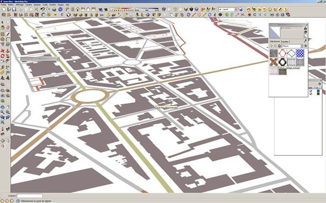Toggle first layer visibility checkbox
This screenshot has width=326, height=203.
tap(310, 91)
